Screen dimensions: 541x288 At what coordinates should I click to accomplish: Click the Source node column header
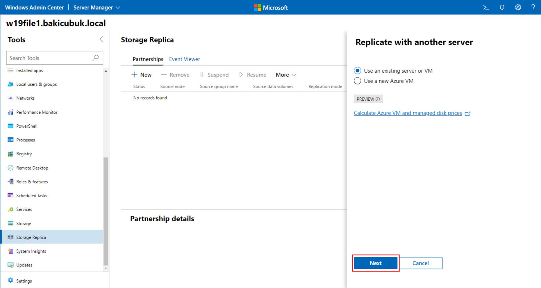[172, 86]
